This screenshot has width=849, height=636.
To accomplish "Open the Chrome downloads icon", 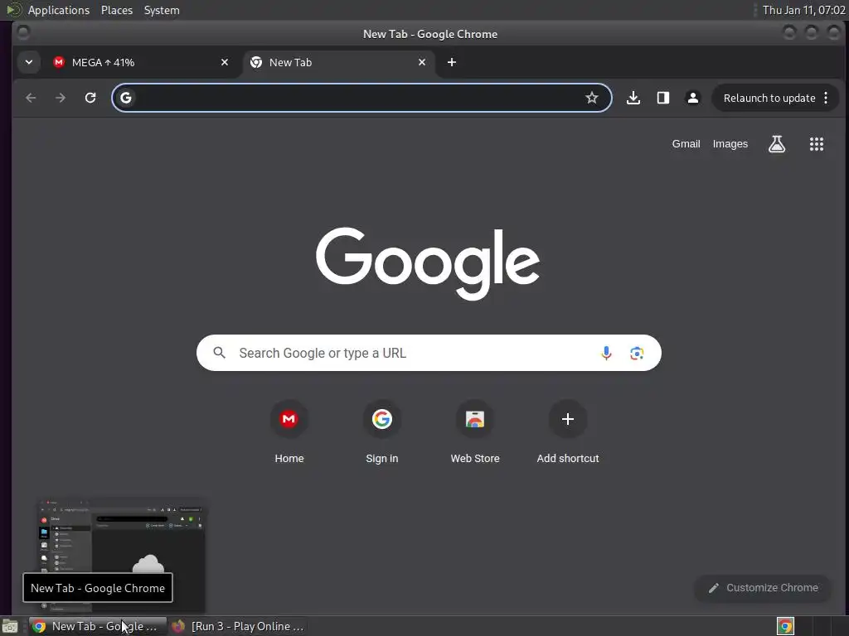I will coord(633,98).
